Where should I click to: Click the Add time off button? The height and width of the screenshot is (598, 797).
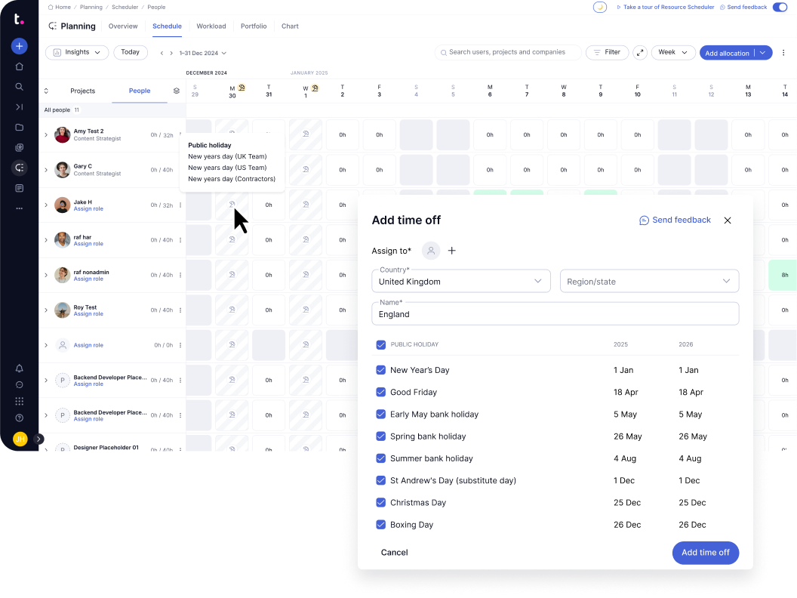(x=705, y=552)
